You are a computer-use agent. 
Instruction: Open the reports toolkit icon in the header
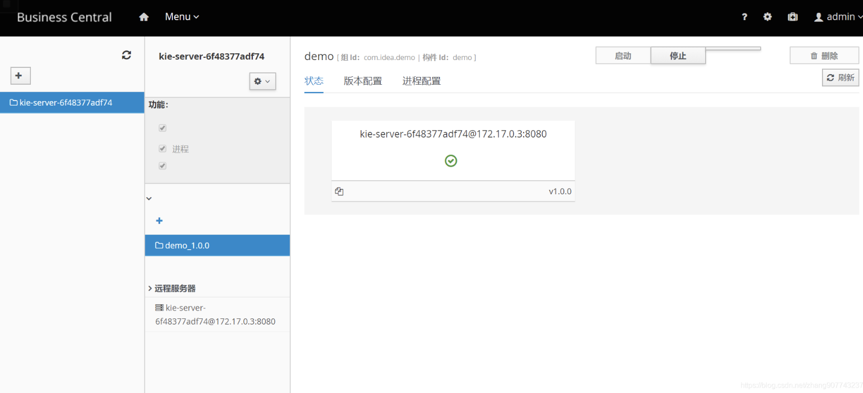tap(792, 17)
